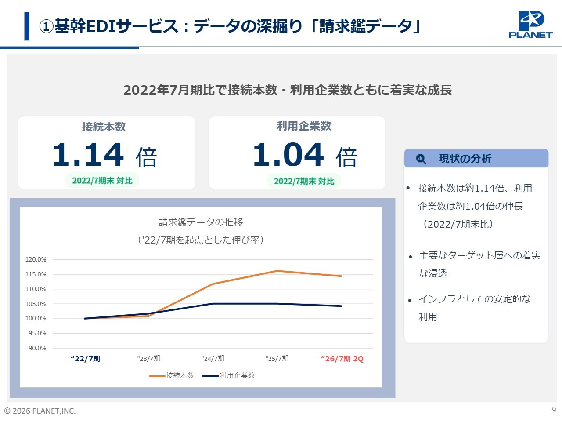Select the 1.14 倍 value text
562x422 pixels.
point(104,155)
